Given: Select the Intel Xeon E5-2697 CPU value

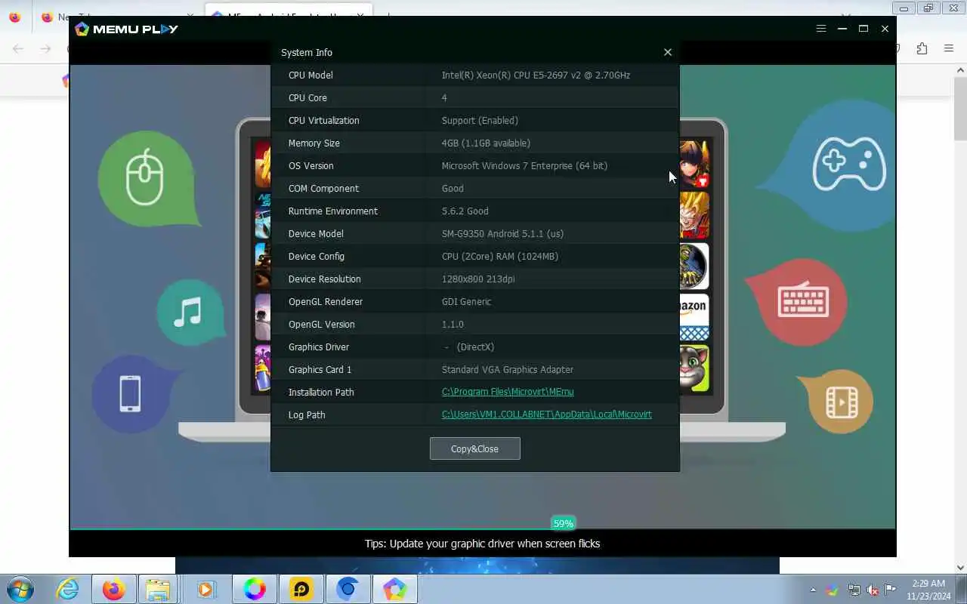Looking at the screenshot, I should click(536, 75).
